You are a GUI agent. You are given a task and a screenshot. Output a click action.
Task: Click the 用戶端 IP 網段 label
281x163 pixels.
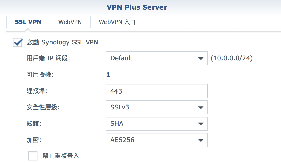point(48,58)
